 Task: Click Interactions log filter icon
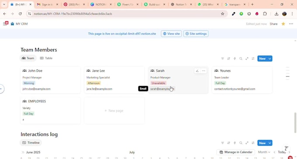[223, 143]
